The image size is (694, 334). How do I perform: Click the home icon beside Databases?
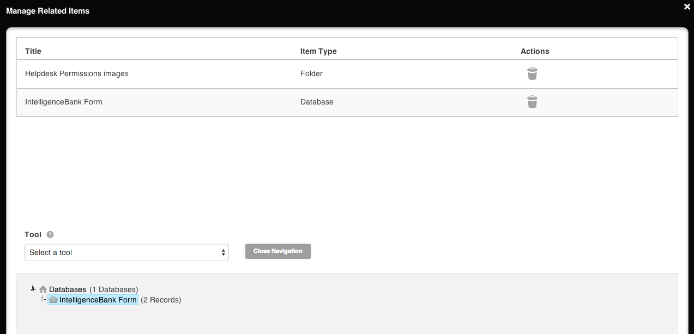43,289
